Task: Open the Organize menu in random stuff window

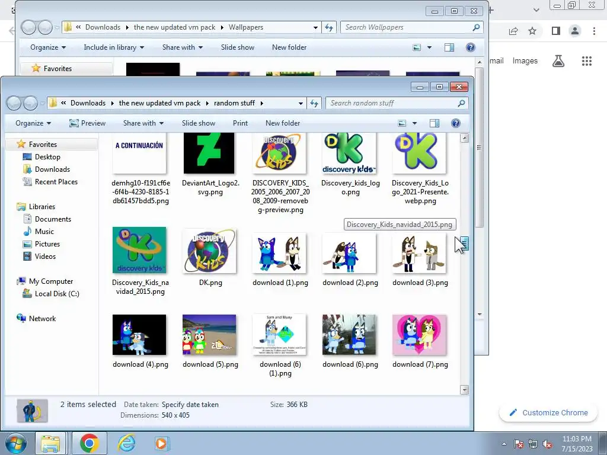Action: pos(33,123)
